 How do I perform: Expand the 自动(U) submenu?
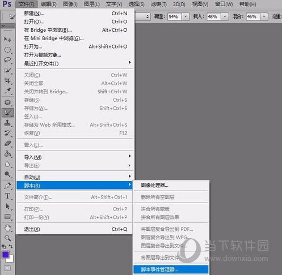pos(75,177)
